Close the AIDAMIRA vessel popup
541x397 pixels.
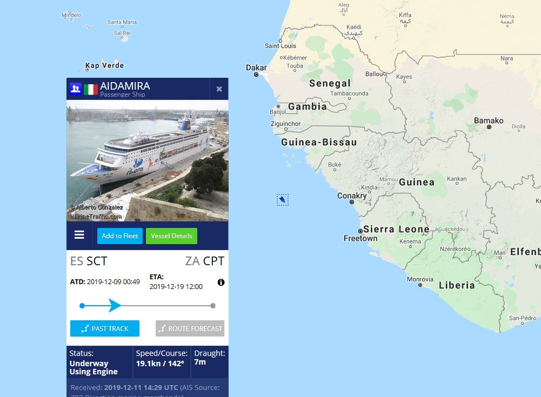(219, 89)
